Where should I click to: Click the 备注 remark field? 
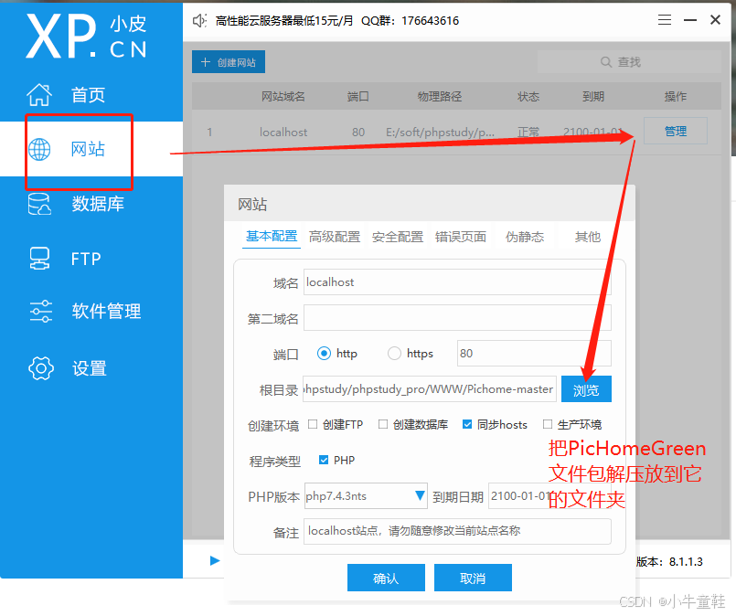[x=457, y=531]
